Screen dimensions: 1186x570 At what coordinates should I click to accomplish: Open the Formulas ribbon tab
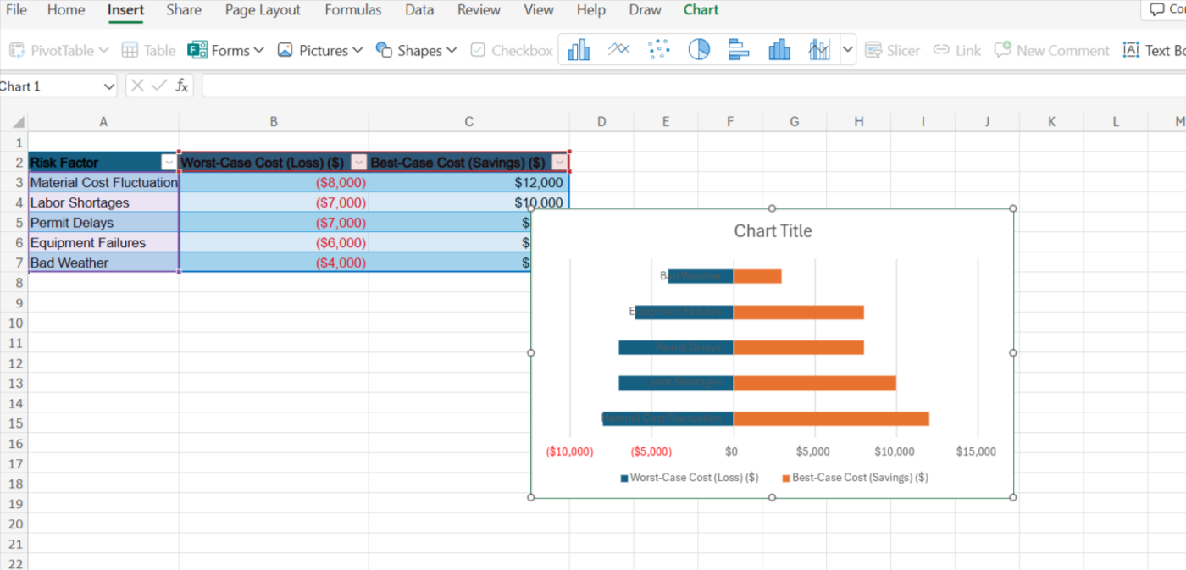[x=352, y=10]
